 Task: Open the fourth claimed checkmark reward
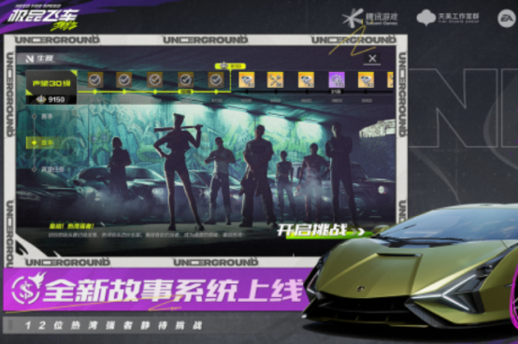(x=186, y=79)
